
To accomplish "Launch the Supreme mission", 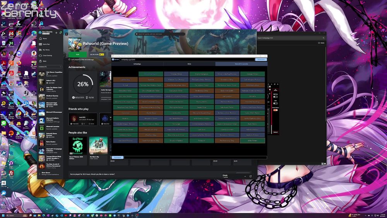I will click(151, 79).
